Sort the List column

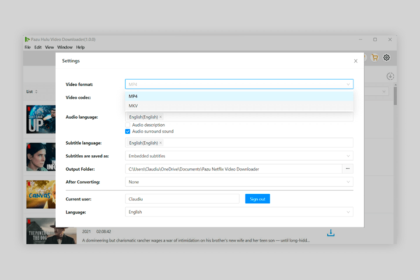tap(36, 91)
